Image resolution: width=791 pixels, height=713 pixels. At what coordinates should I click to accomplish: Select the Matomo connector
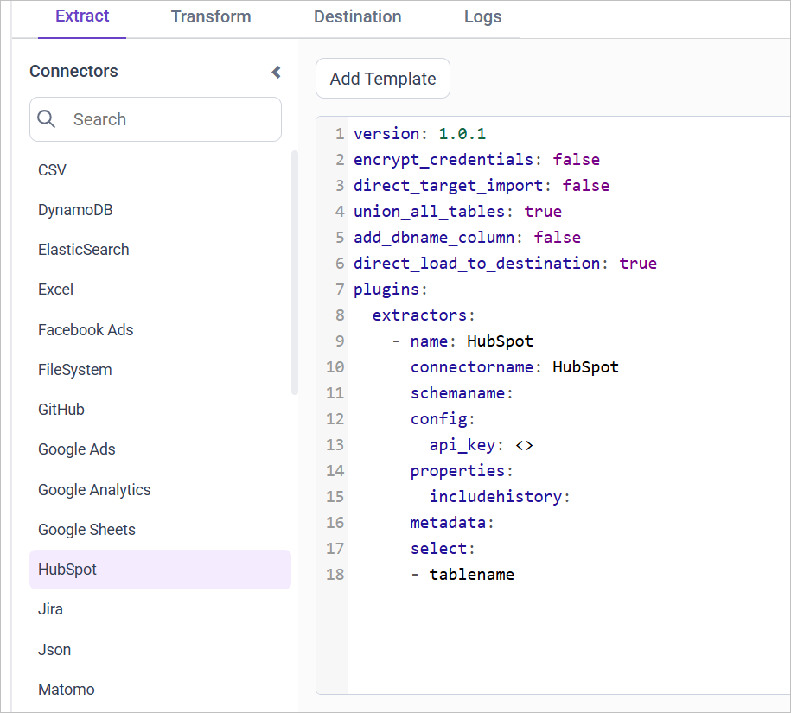66,689
